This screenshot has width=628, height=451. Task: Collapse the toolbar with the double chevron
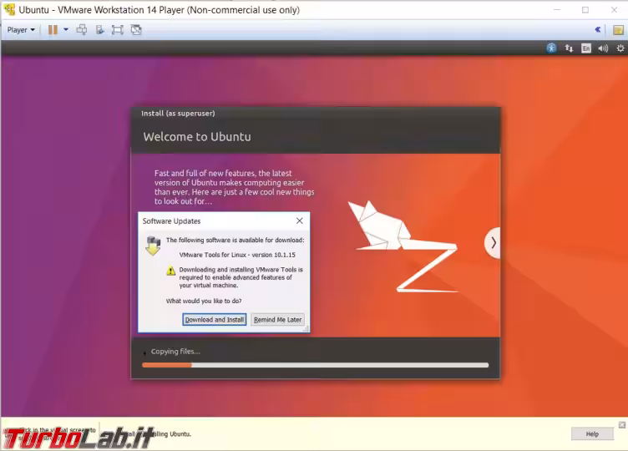coord(598,29)
